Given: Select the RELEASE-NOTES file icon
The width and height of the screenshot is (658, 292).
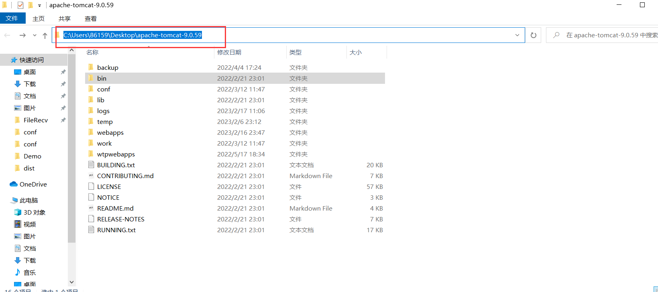Looking at the screenshot, I should [x=91, y=219].
